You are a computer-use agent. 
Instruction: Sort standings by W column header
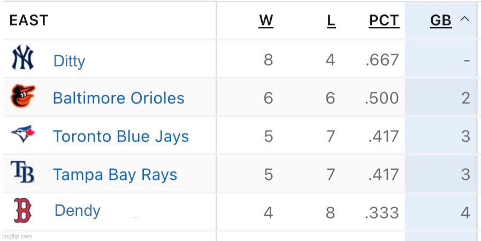pos(266,21)
